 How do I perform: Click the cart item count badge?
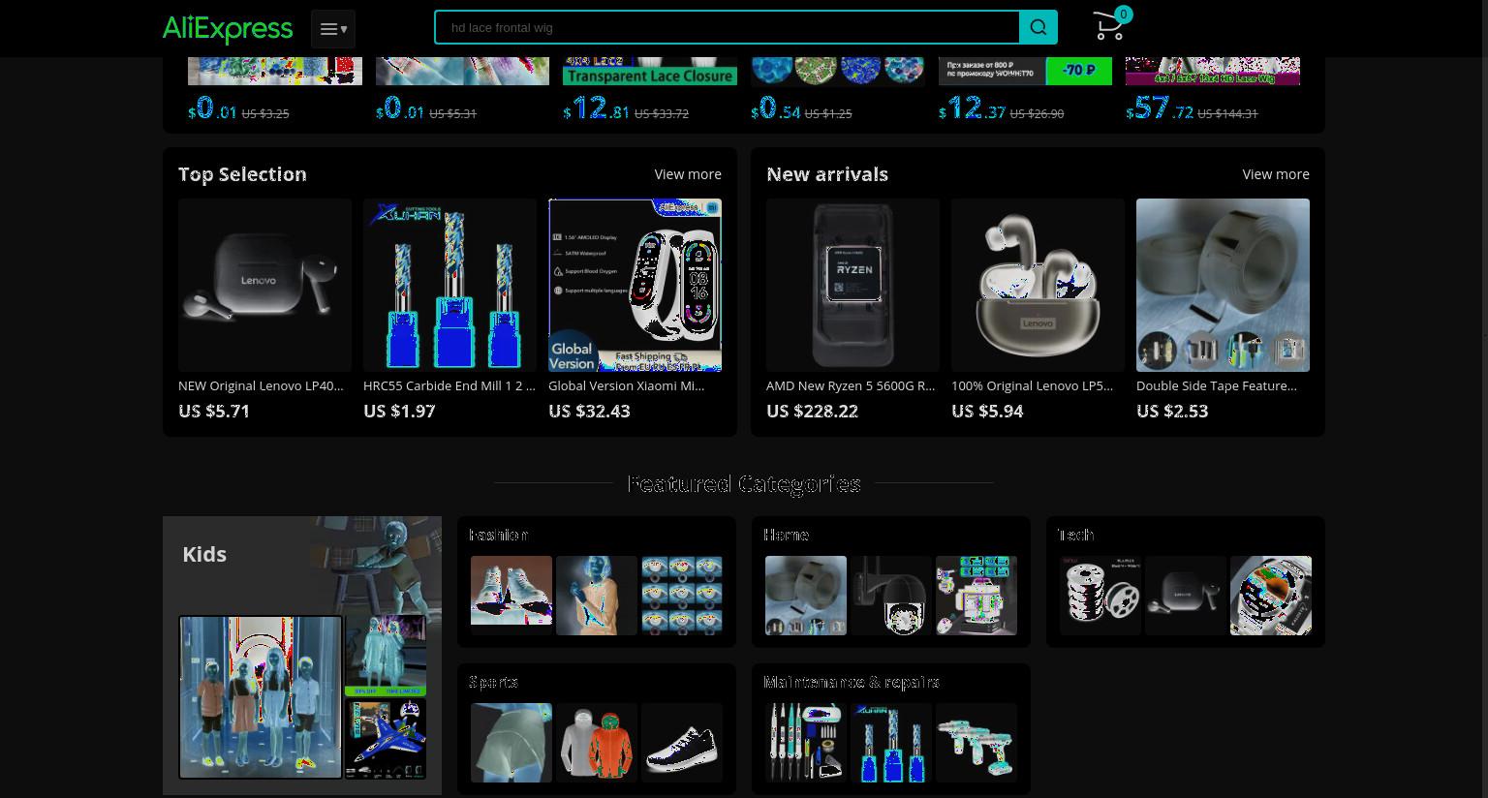pyautogui.click(x=1123, y=14)
